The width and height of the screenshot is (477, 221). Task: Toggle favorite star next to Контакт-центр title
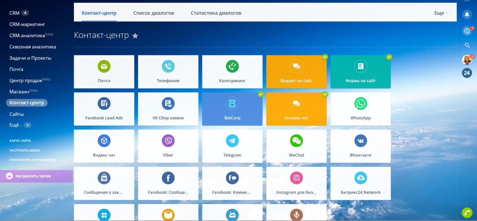tap(135, 36)
